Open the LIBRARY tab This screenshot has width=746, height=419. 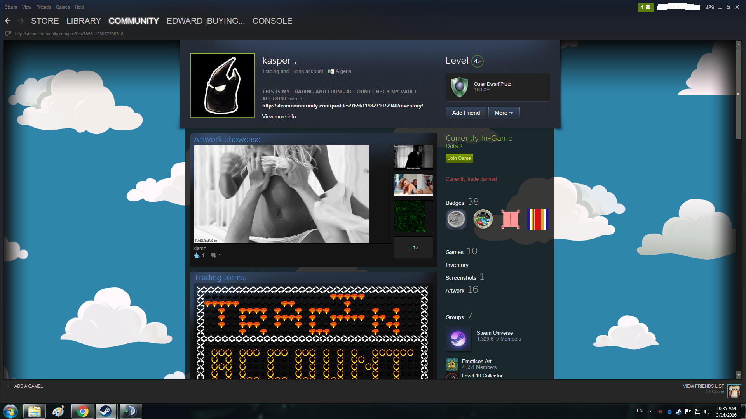pos(84,21)
